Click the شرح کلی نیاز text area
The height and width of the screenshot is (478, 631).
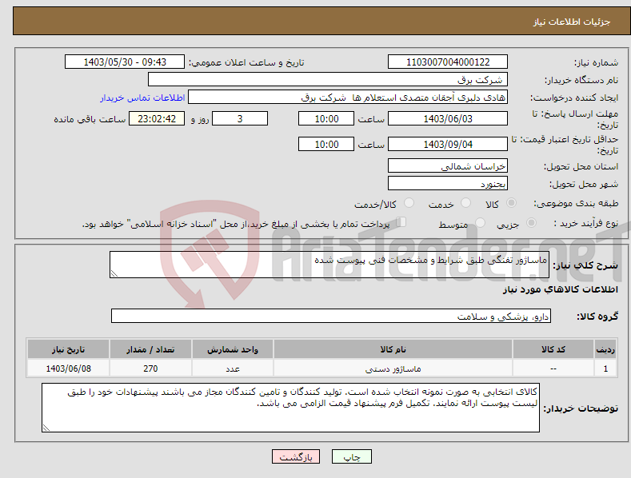[x=329, y=265]
